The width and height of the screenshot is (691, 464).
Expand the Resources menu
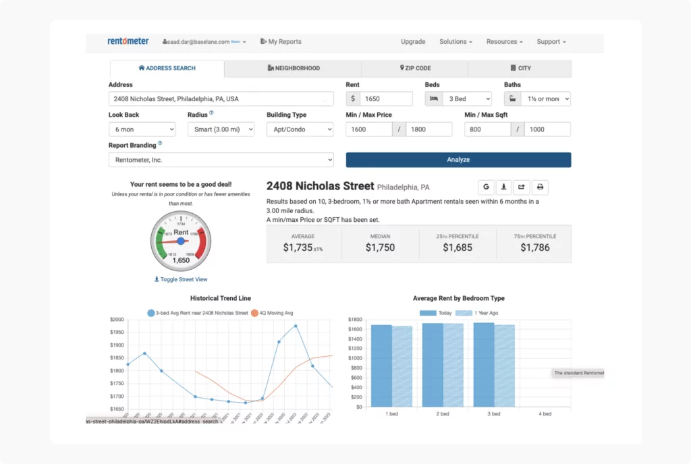click(x=504, y=41)
